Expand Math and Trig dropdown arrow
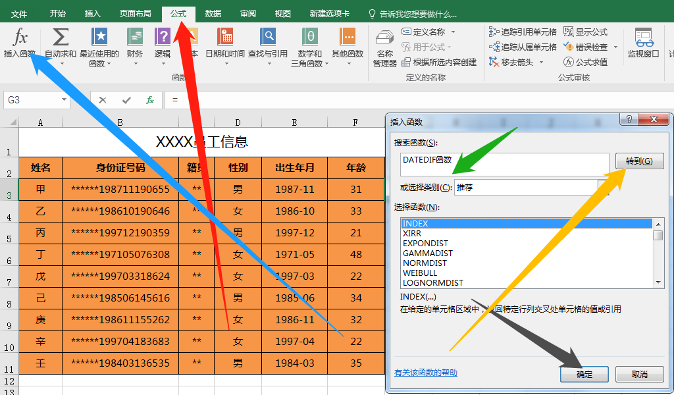 (x=326, y=64)
